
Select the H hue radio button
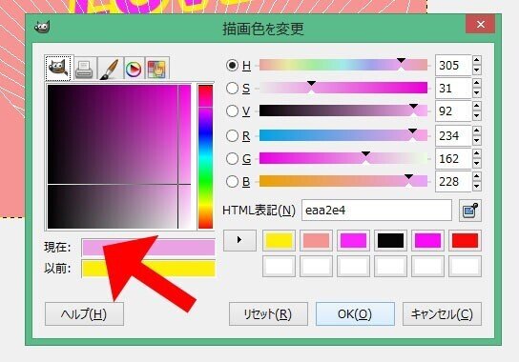coord(232,65)
